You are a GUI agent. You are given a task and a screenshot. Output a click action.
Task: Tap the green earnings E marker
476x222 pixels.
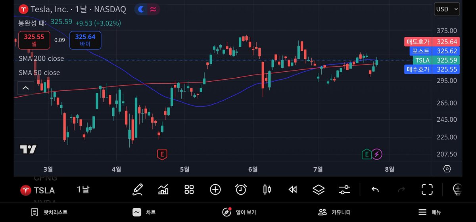click(367, 154)
